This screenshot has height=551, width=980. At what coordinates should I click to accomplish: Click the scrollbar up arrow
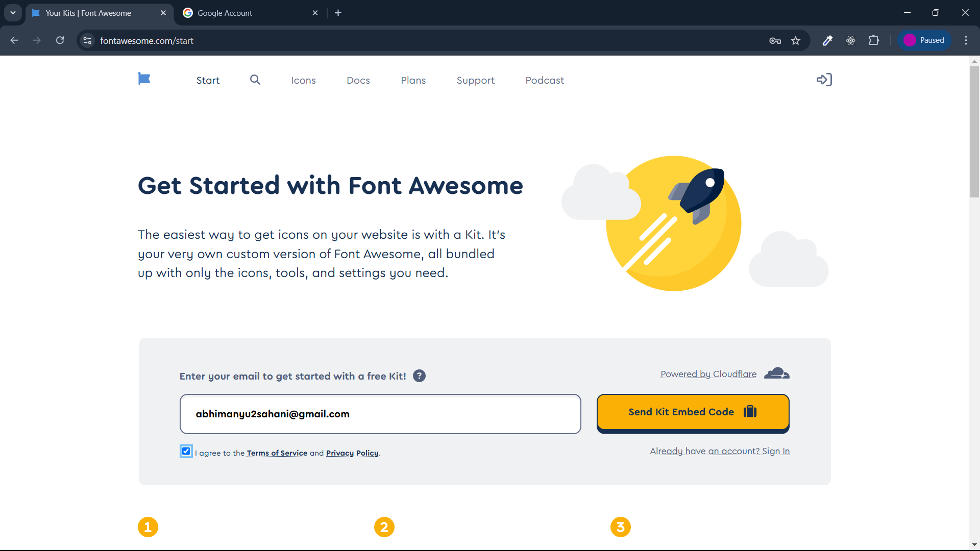(x=974, y=61)
